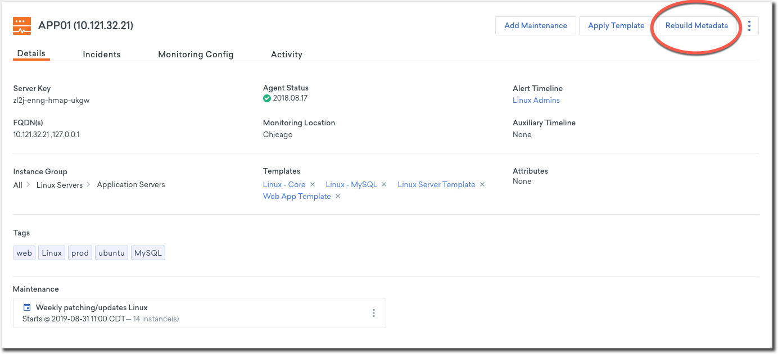Remove the Linux Server Template
This screenshot has width=778, height=354.
(482, 184)
